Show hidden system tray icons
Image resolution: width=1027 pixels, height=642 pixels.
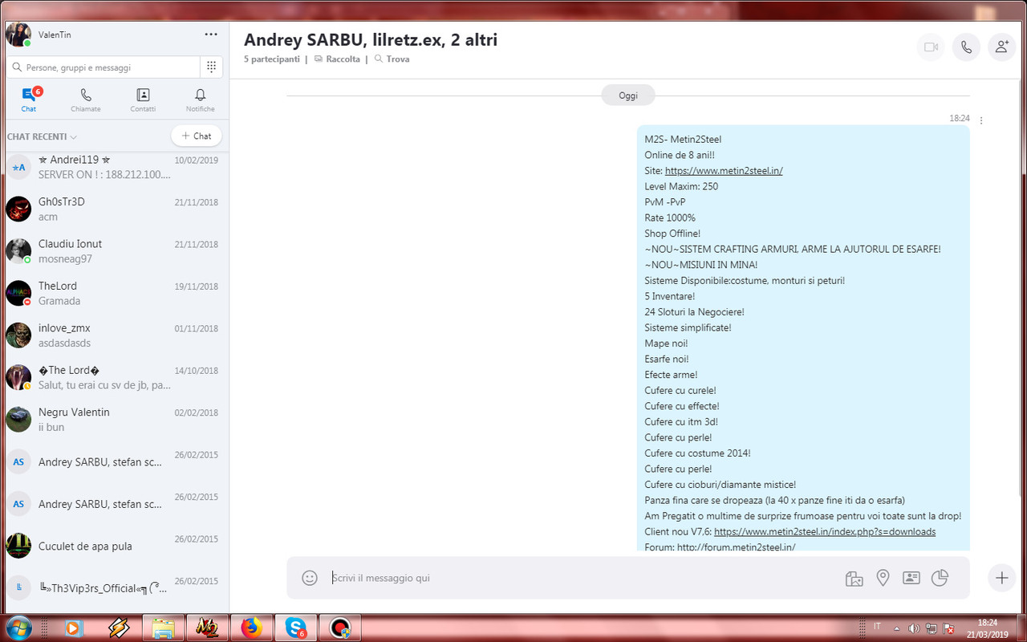895,628
